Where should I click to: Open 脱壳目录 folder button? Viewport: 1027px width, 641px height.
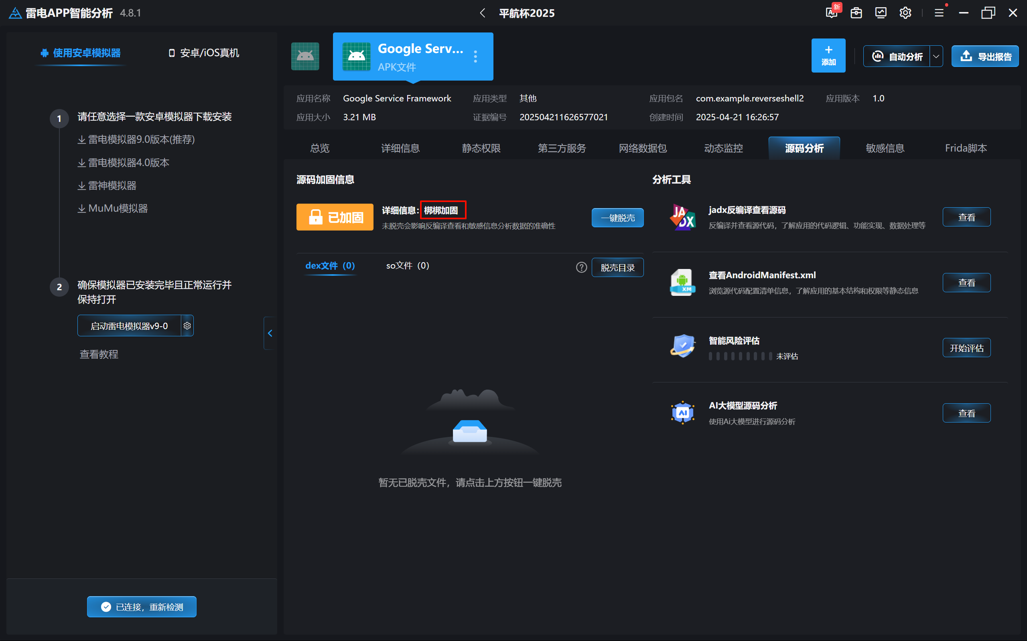(618, 267)
